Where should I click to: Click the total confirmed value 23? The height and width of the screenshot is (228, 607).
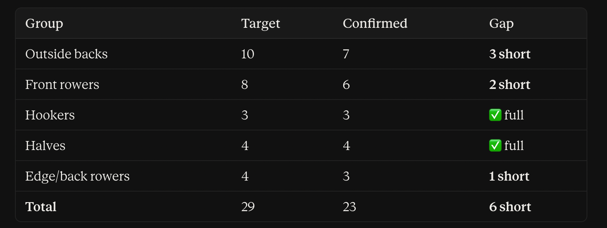(x=349, y=207)
